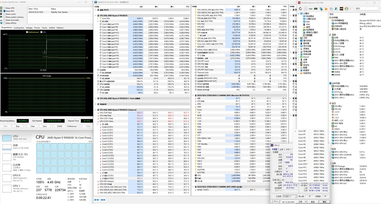Collapse the ASUS section at top of HWiNFO list

[x=95, y=10]
